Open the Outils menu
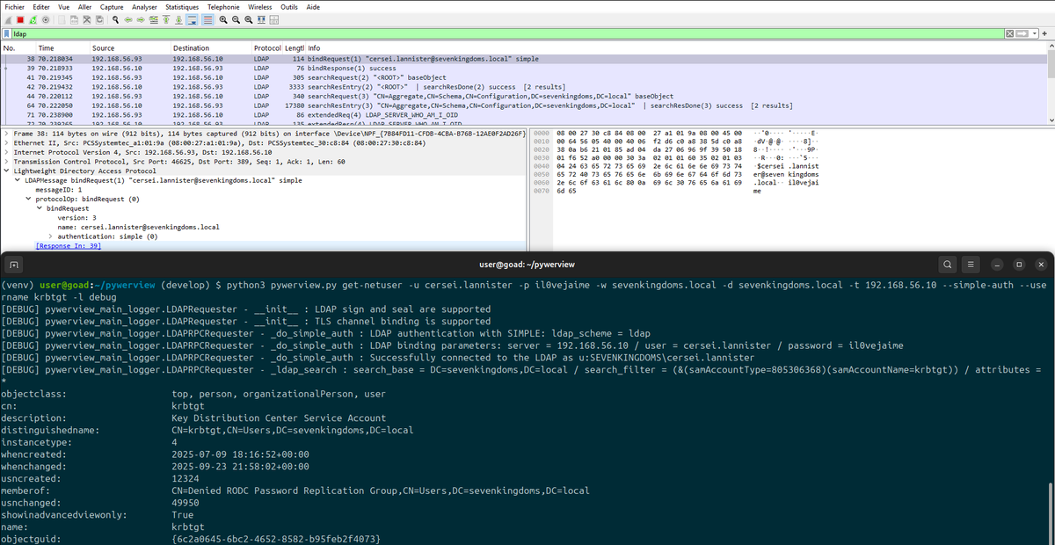 coord(289,6)
